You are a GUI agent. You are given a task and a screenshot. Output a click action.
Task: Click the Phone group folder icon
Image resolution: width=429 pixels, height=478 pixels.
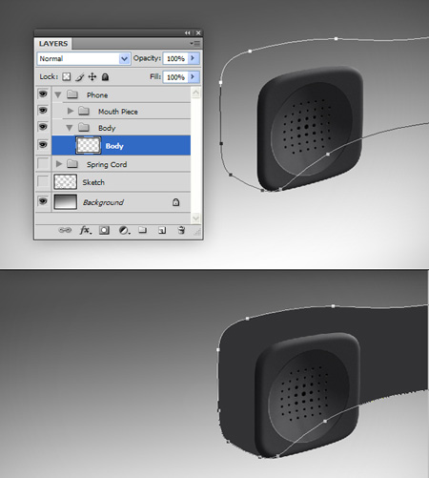click(x=72, y=94)
